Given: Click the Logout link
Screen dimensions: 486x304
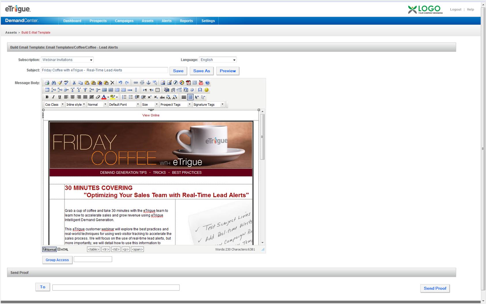Looking at the screenshot, I should coord(455,9).
